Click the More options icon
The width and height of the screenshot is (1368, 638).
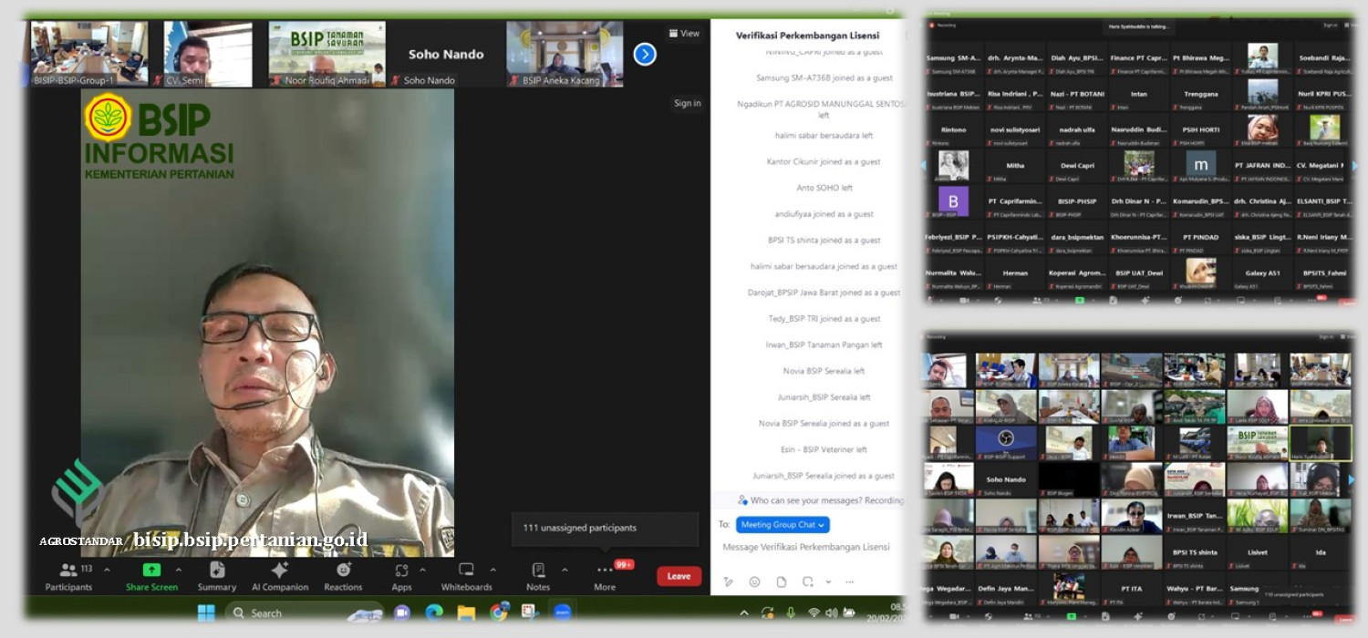tap(605, 570)
